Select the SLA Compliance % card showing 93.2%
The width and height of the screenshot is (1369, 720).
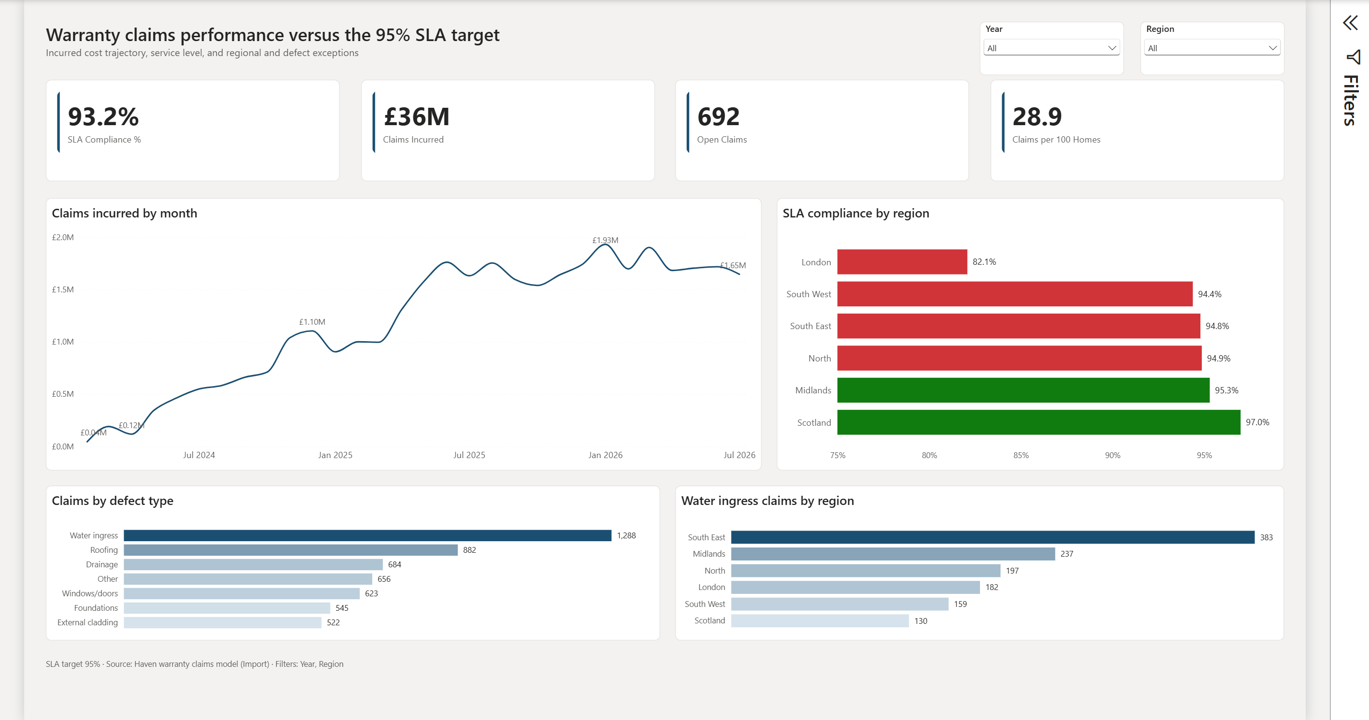[192, 130]
